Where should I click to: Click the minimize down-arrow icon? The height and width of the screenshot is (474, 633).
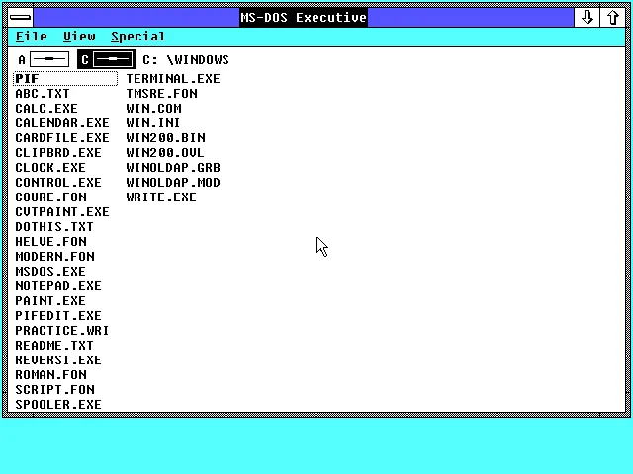(587, 18)
